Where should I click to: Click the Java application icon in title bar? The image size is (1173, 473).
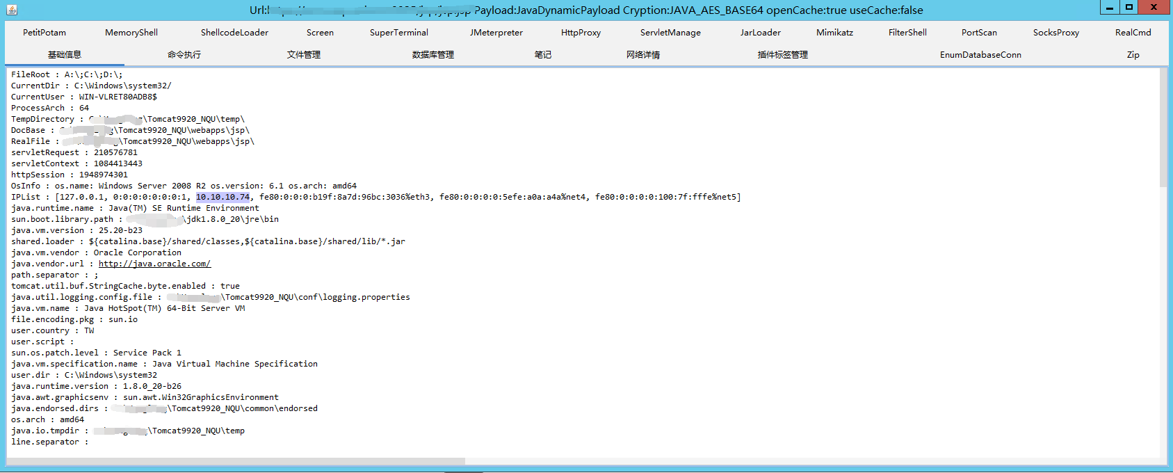(x=12, y=10)
